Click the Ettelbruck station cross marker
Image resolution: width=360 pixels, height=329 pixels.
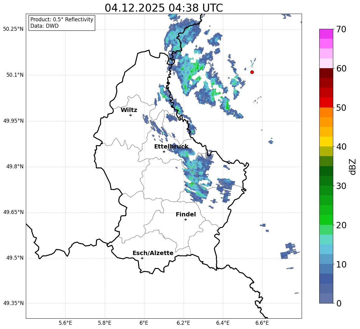164,152
